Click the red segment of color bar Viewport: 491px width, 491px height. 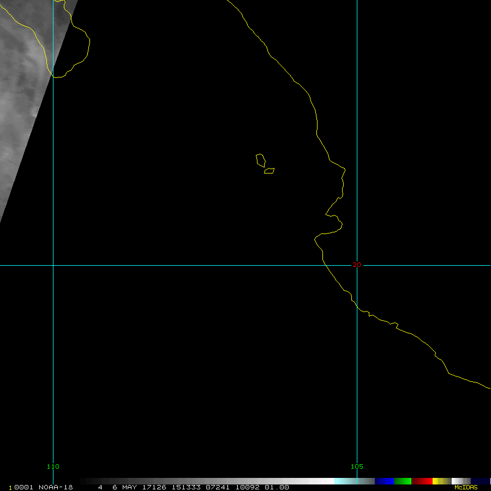click(422, 481)
